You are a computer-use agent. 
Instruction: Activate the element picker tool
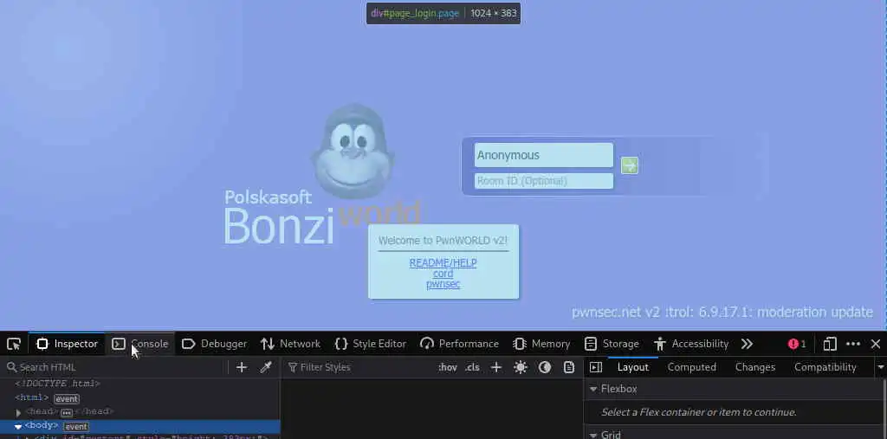(x=14, y=344)
